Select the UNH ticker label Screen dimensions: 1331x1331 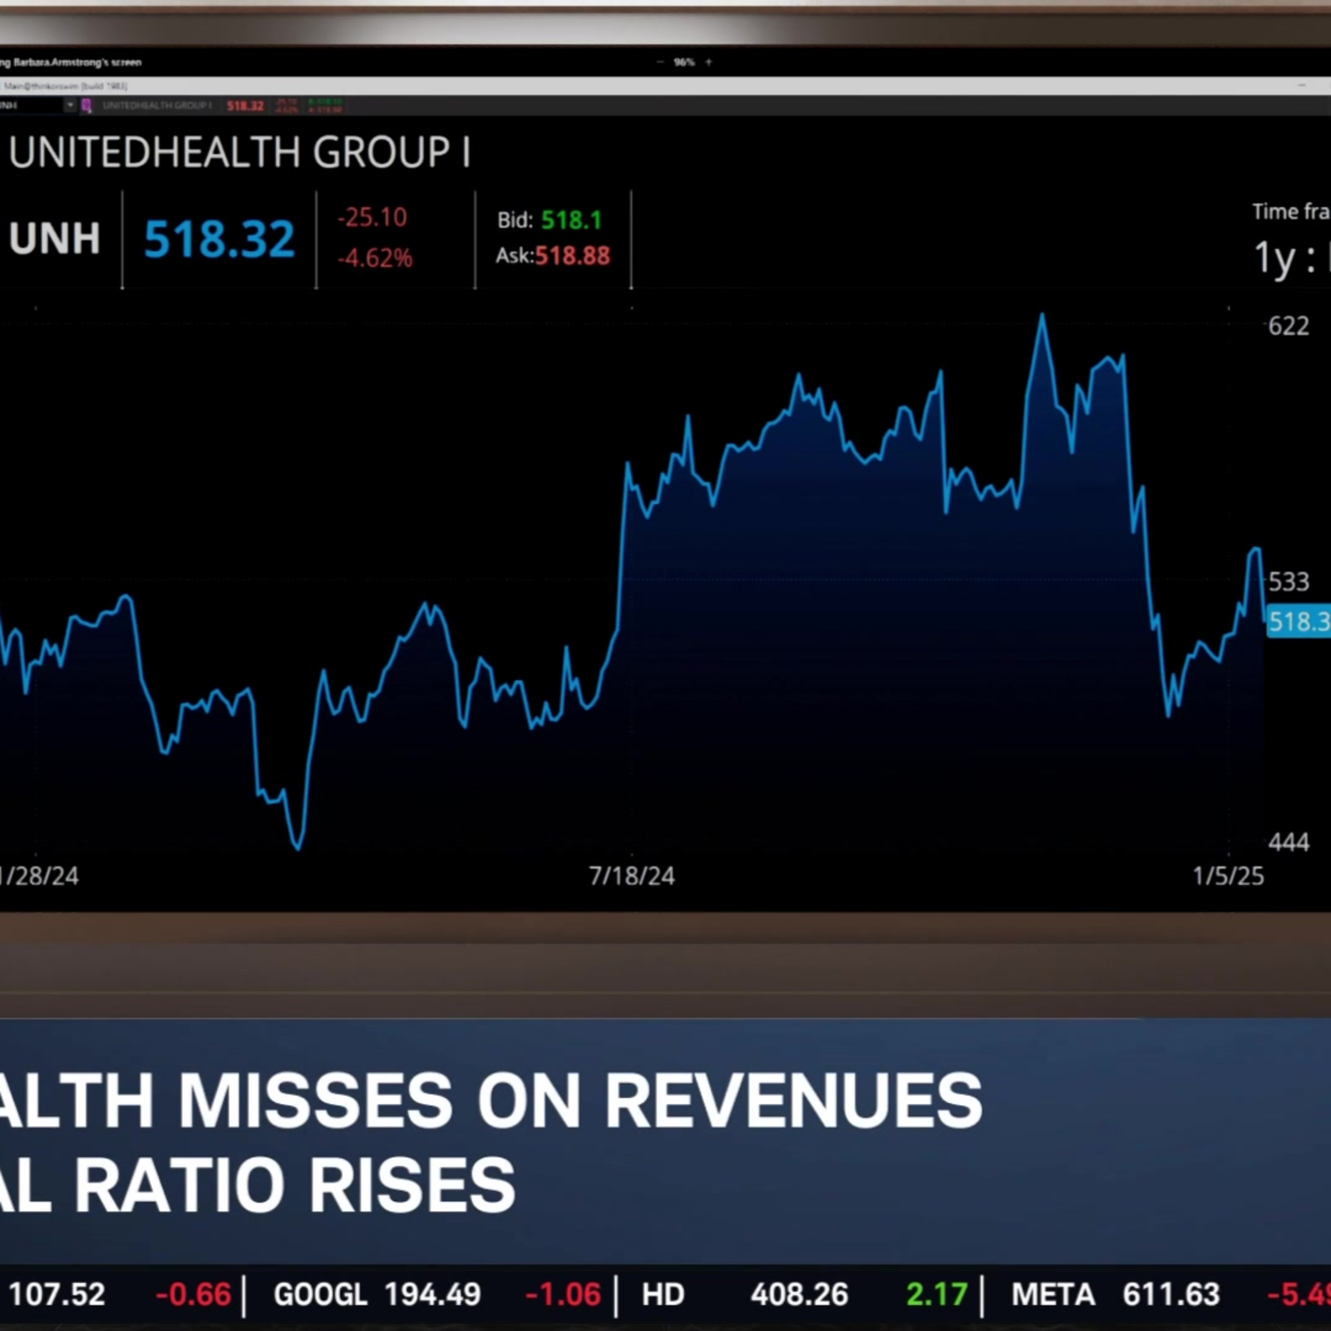pos(55,238)
